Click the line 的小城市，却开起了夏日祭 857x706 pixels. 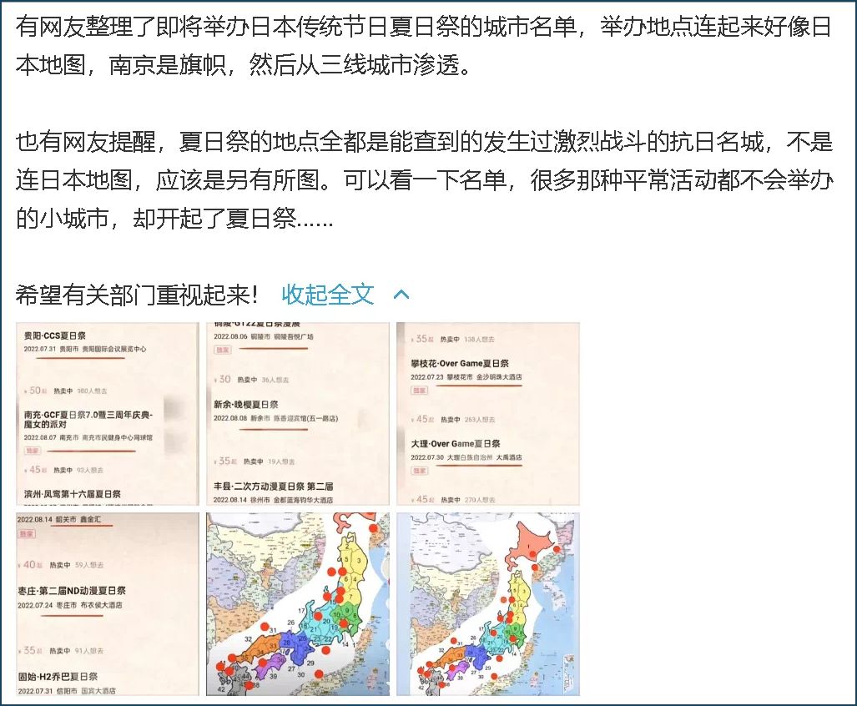pyautogui.click(x=174, y=219)
